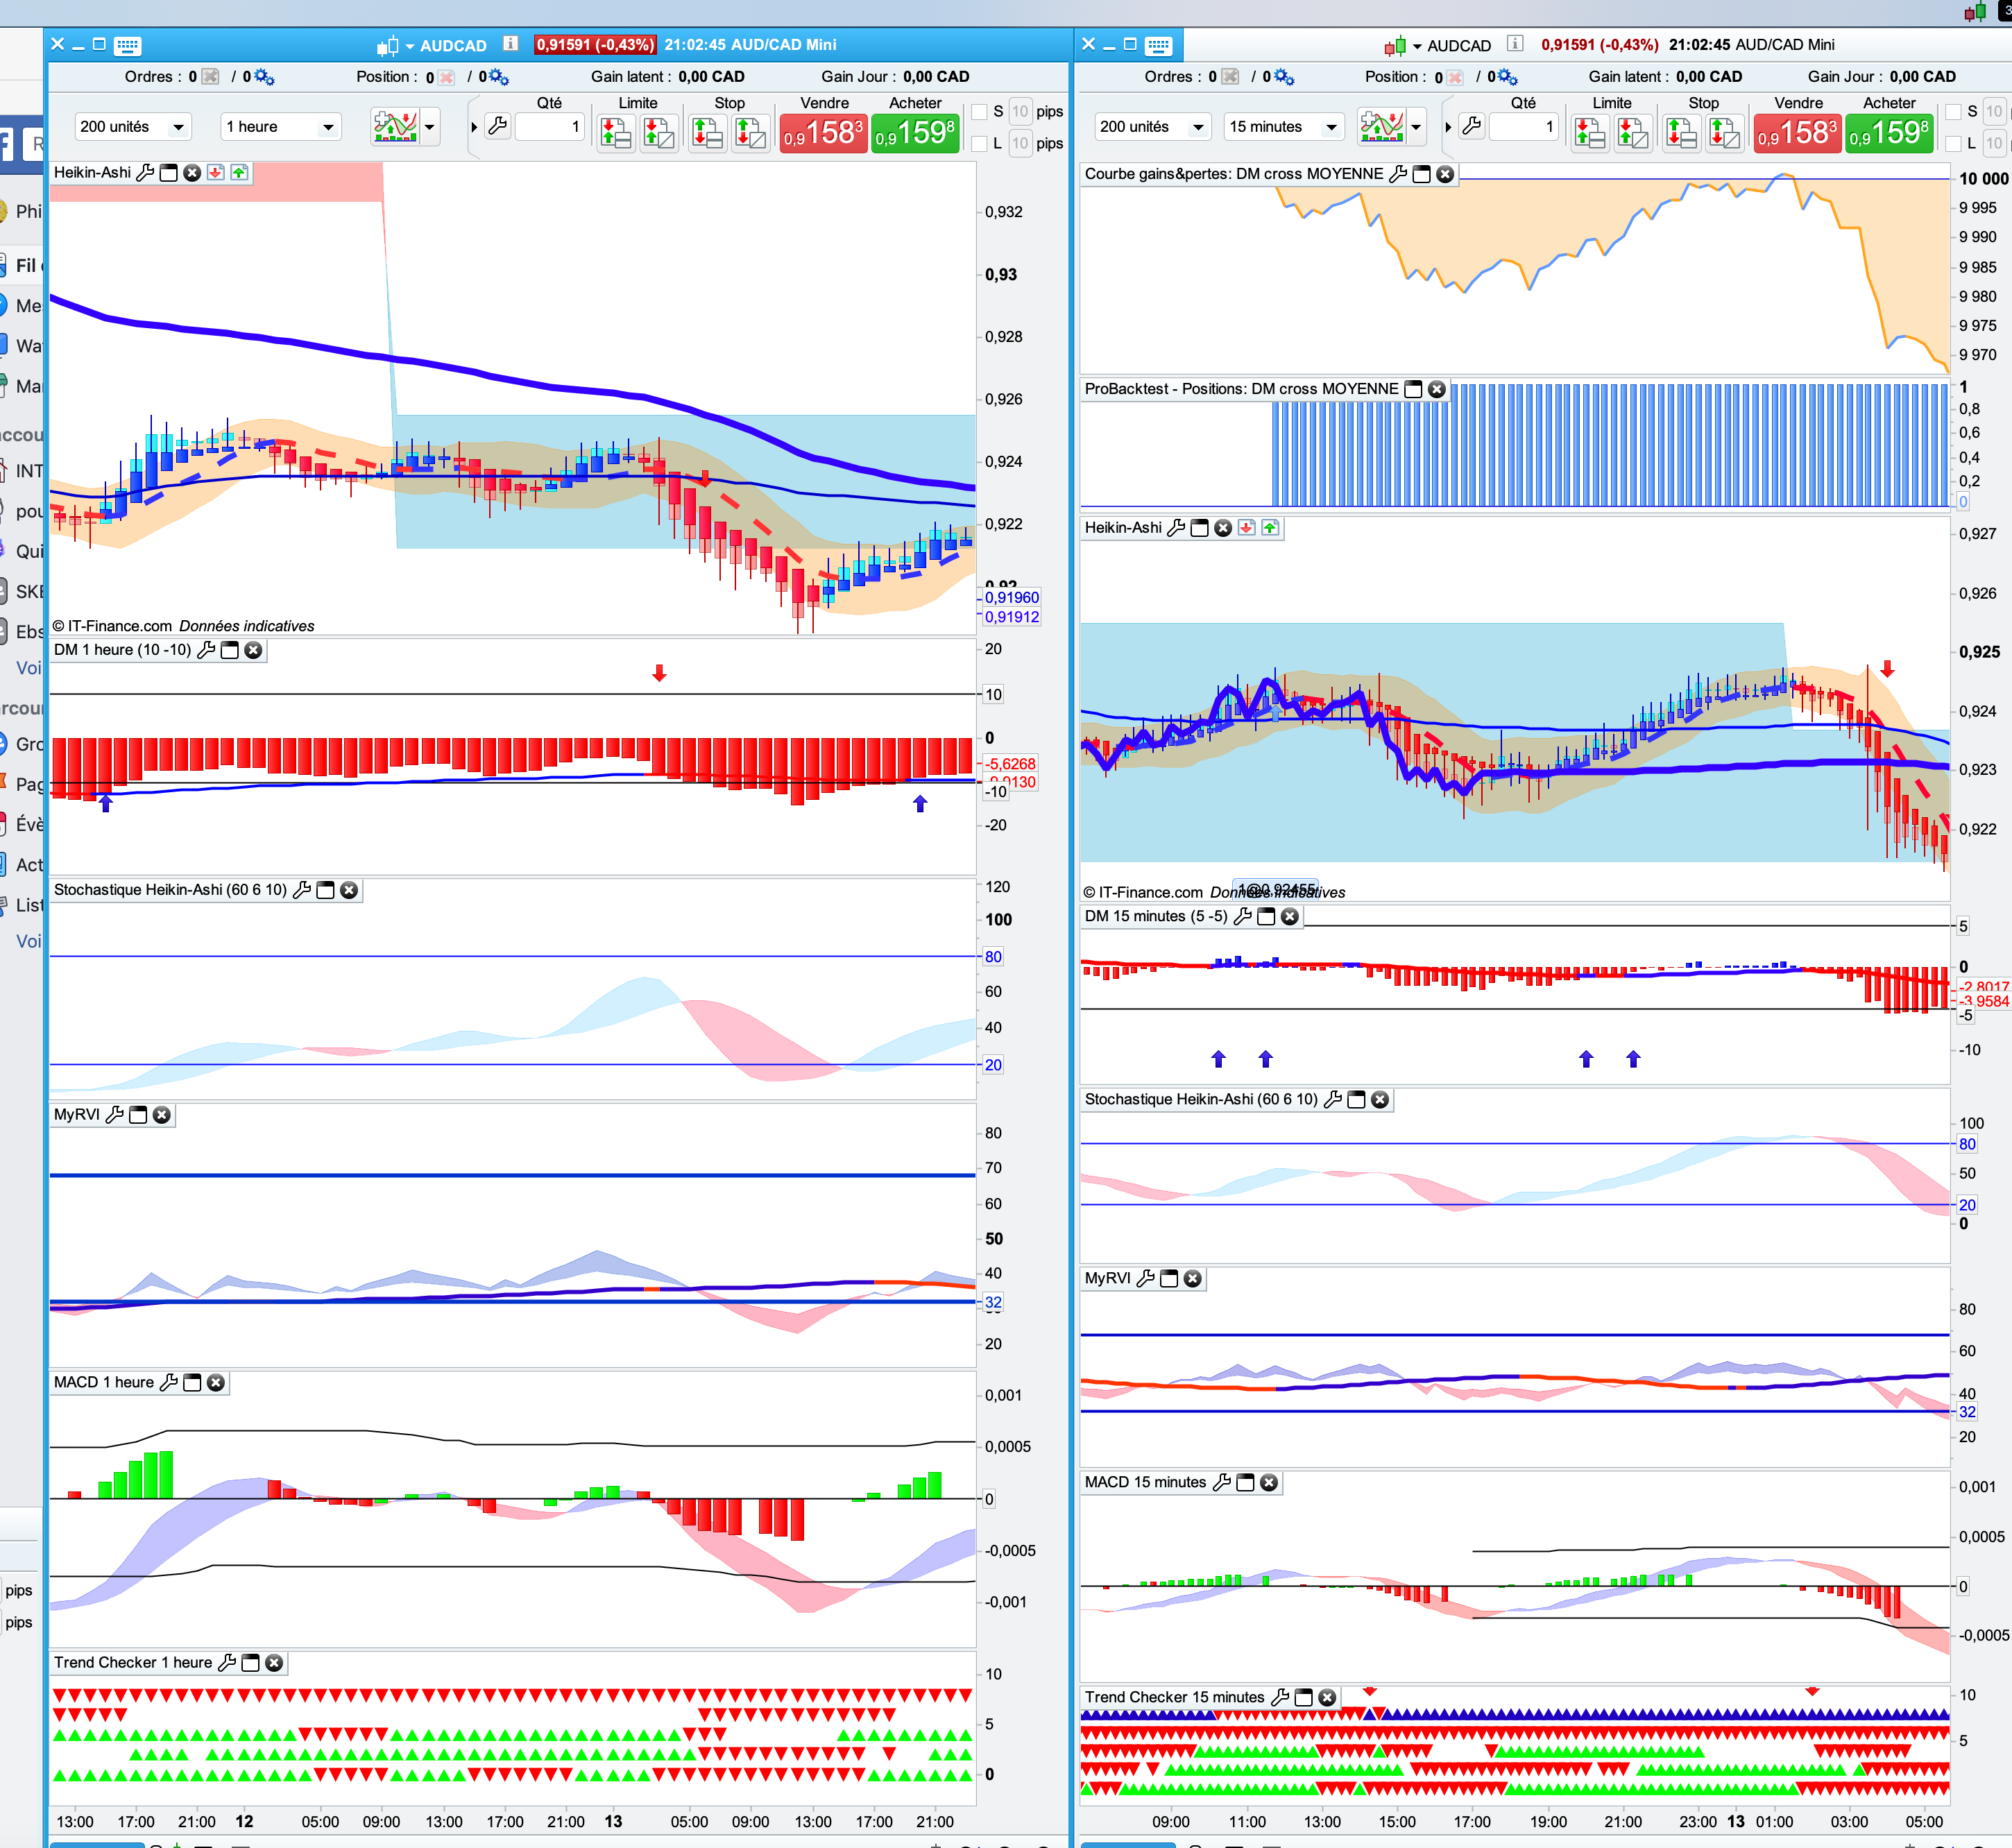Click the green Acheter price button in the right chart
This screenshot has height=1848, width=2012.
(1889, 132)
